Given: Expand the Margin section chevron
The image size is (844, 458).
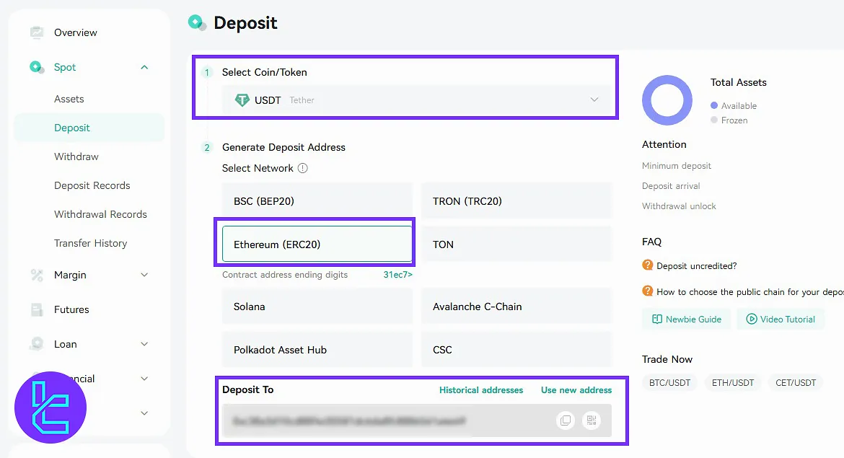Looking at the screenshot, I should tap(144, 275).
